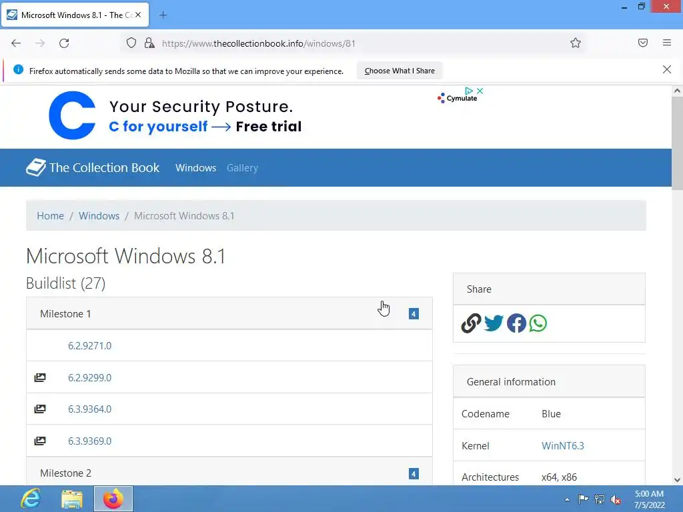This screenshot has height=512, width=683.
Task: Click the General information panel header
Action: [x=549, y=382]
